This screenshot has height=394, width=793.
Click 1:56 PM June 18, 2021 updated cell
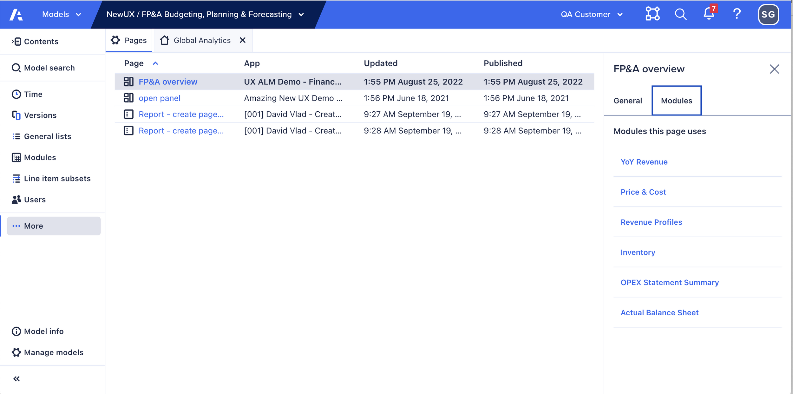406,98
